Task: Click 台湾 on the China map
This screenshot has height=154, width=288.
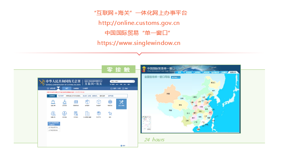Action: pyautogui.click(x=213, y=121)
